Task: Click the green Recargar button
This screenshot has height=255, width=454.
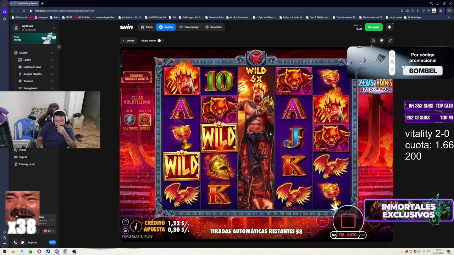Action: coord(374,27)
